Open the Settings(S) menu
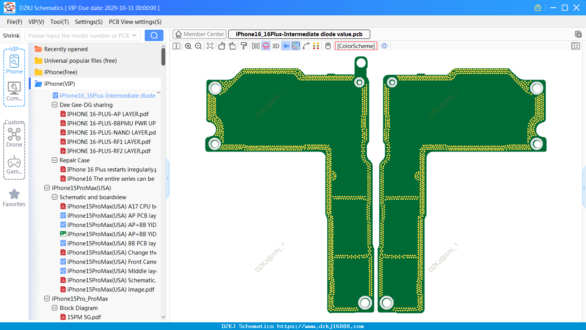Screen dimensions: 586x330 (89, 22)
